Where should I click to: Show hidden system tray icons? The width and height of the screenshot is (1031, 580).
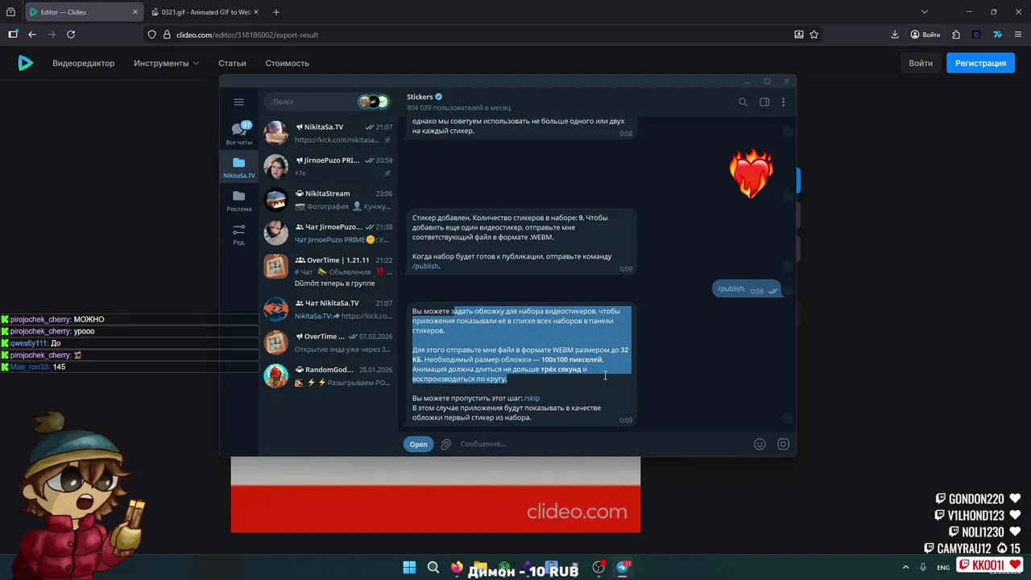[x=905, y=567]
